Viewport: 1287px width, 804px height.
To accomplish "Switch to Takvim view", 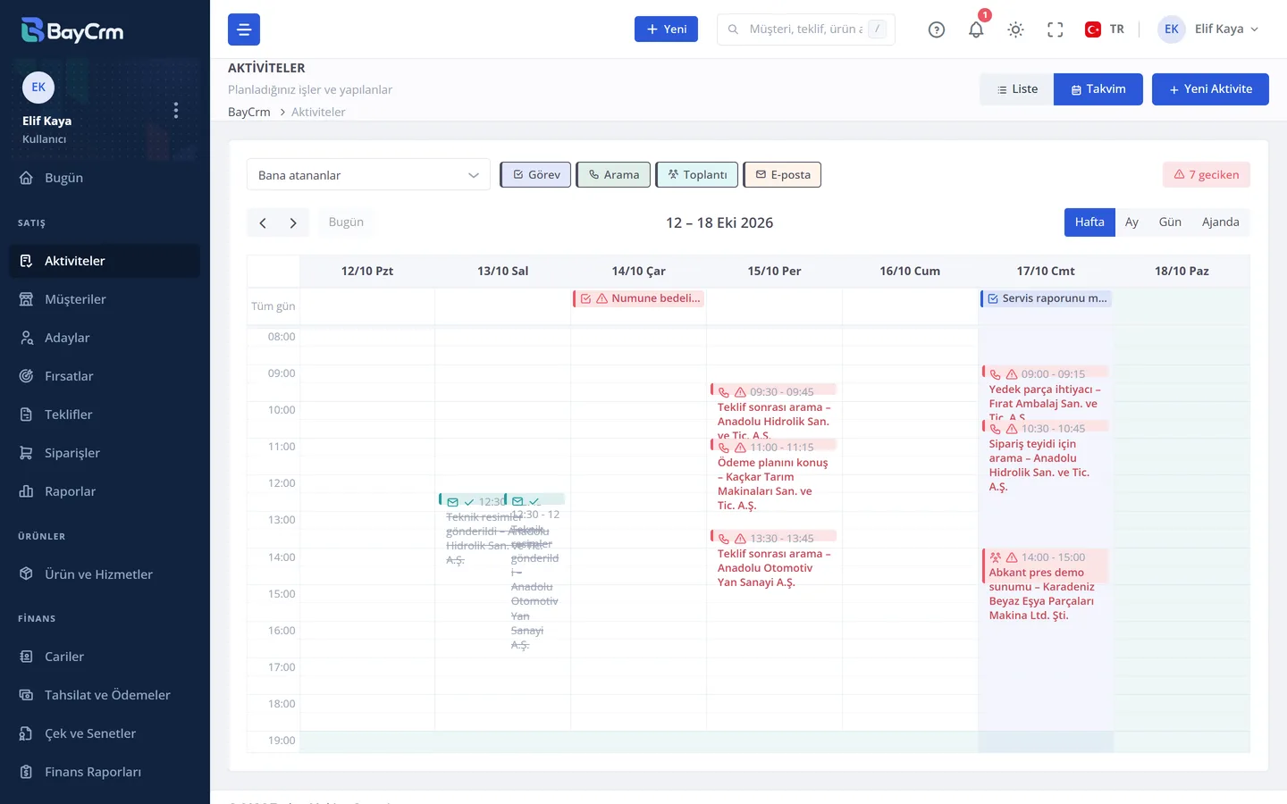I will (1098, 89).
